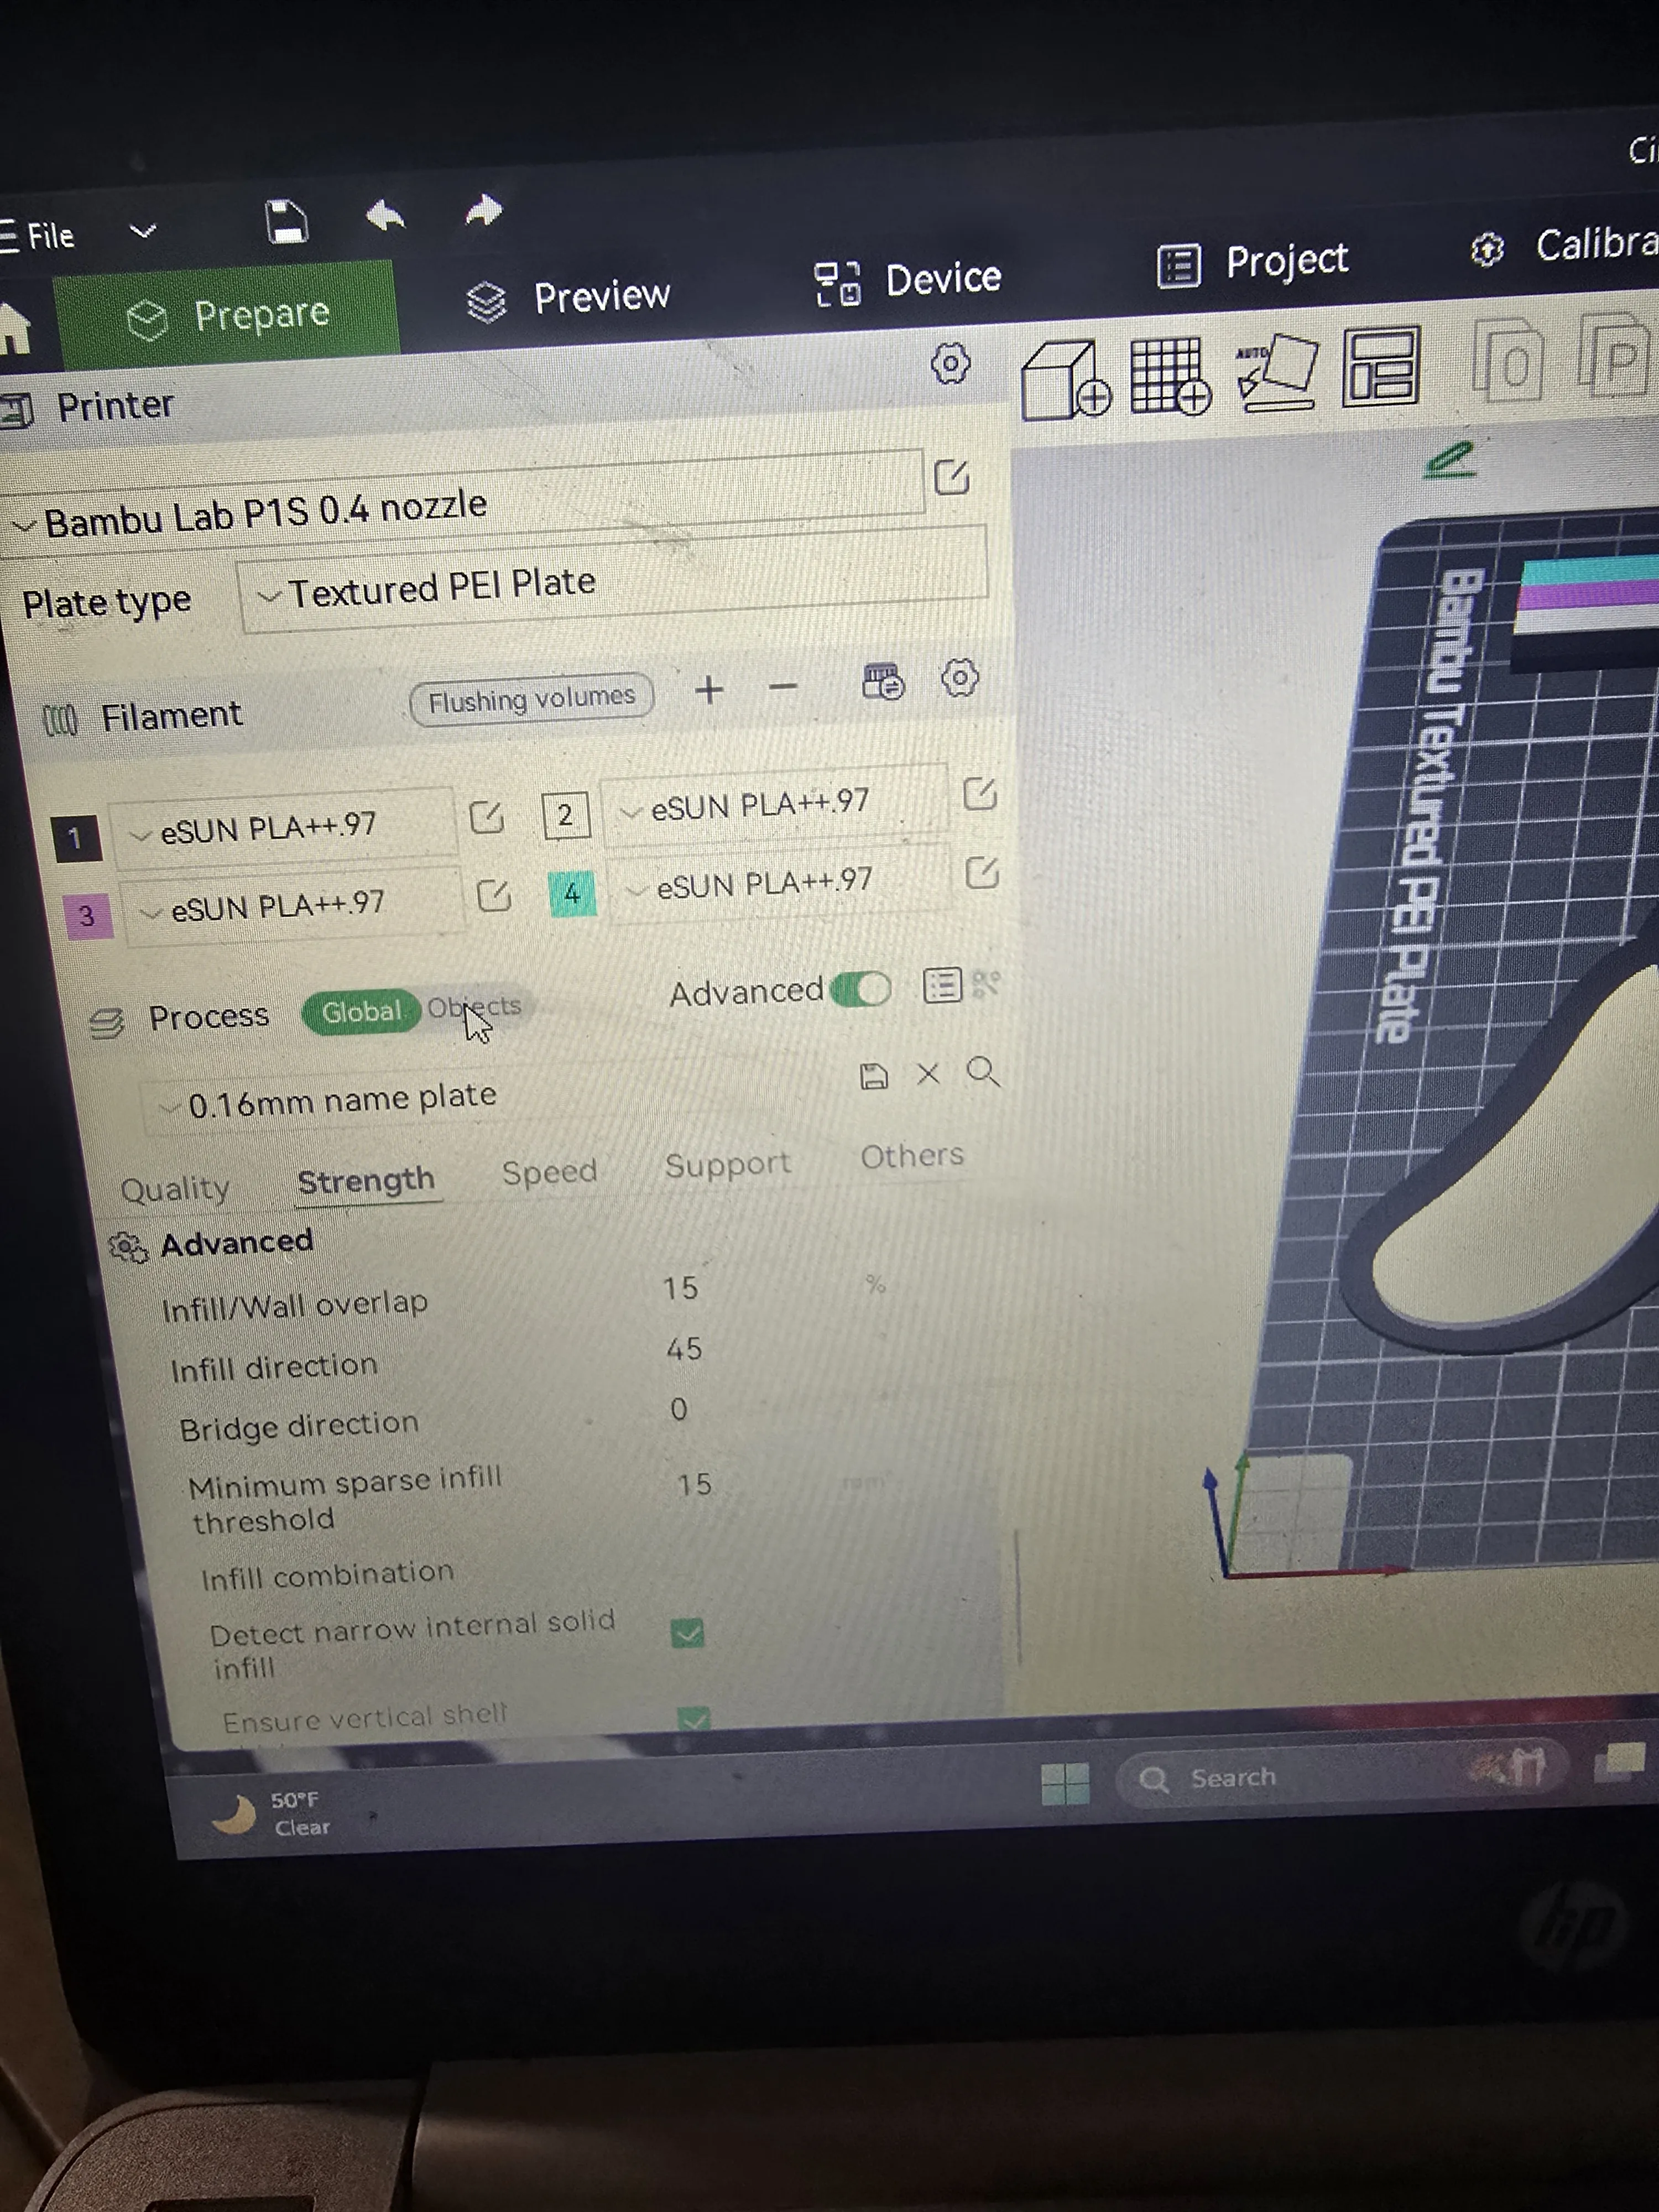Search process settings with magnifier icon
Viewport: 1659px width, 2212px height.
point(983,1072)
